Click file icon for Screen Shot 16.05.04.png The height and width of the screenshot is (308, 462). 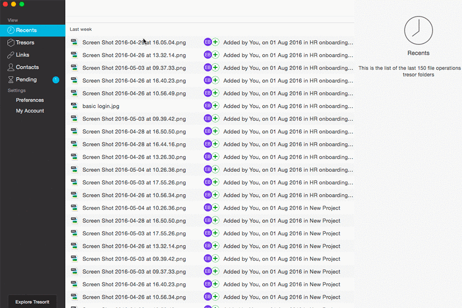[74, 42]
